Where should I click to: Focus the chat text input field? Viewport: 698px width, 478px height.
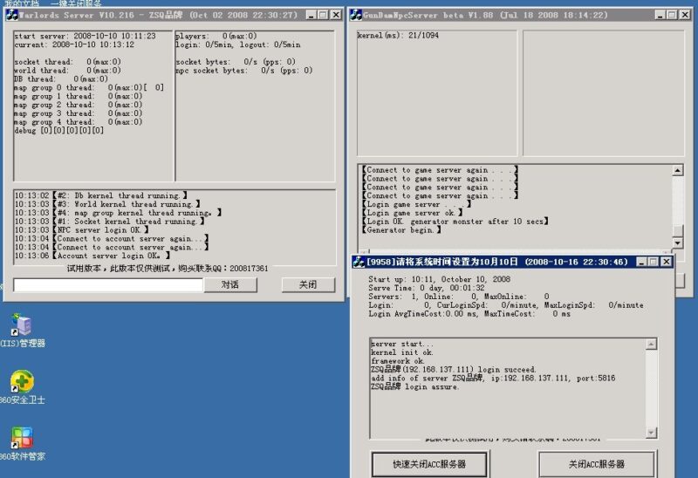click(x=108, y=284)
